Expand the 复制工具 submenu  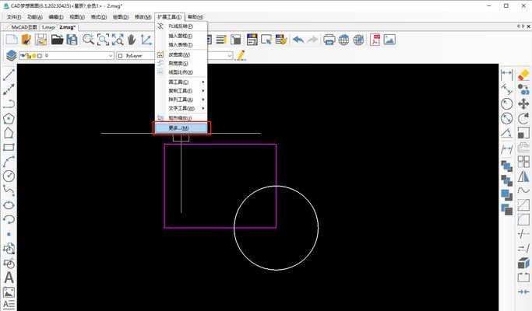181,91
